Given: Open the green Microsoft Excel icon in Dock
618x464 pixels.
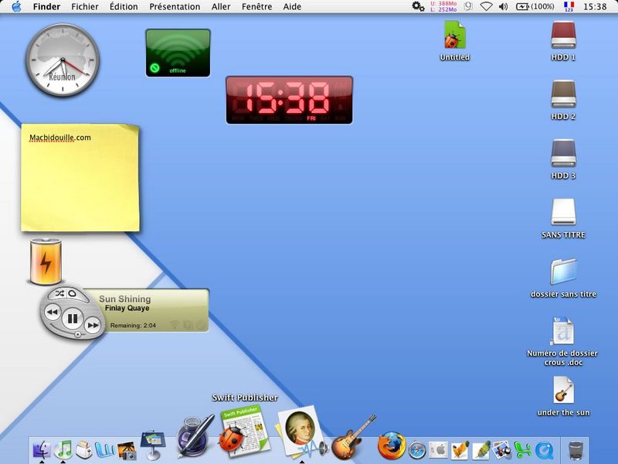Looking at the screenshot, I should [x=524, y=450].
